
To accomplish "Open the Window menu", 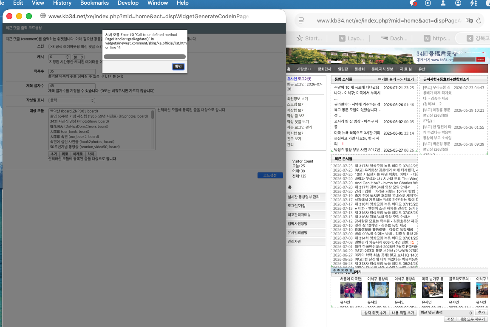I will click(158, 3).
